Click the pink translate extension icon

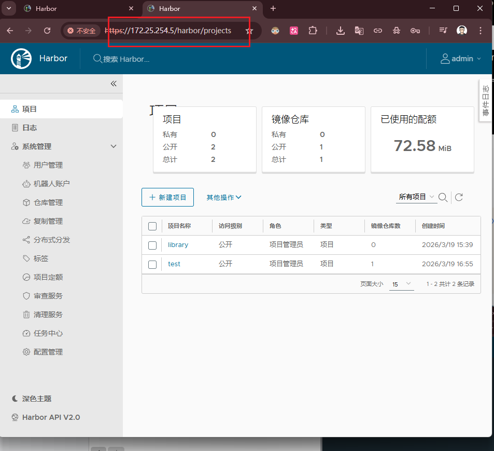293,31
